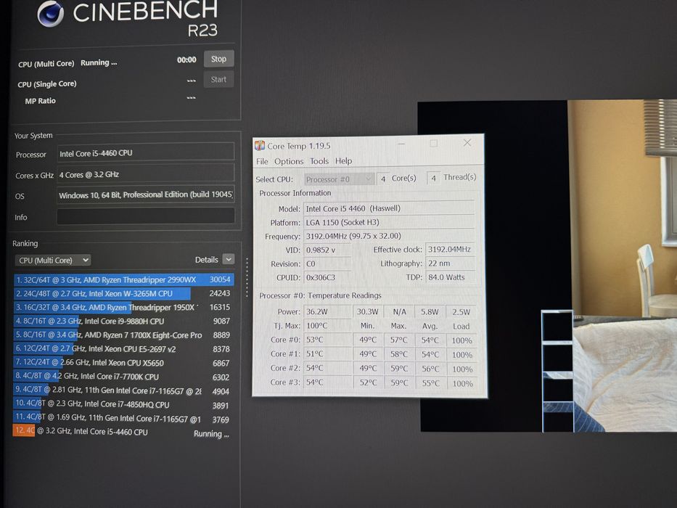
Task: Select the Xeon CPU E5-2697 v2 ranking row
Action: pyautogui.click(x=124, y=348)
